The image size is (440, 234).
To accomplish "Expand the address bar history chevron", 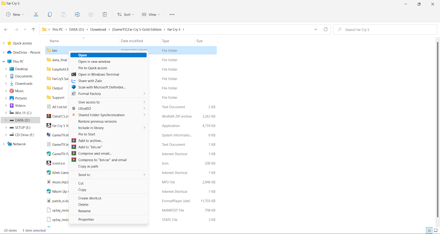I will [316, 29].
